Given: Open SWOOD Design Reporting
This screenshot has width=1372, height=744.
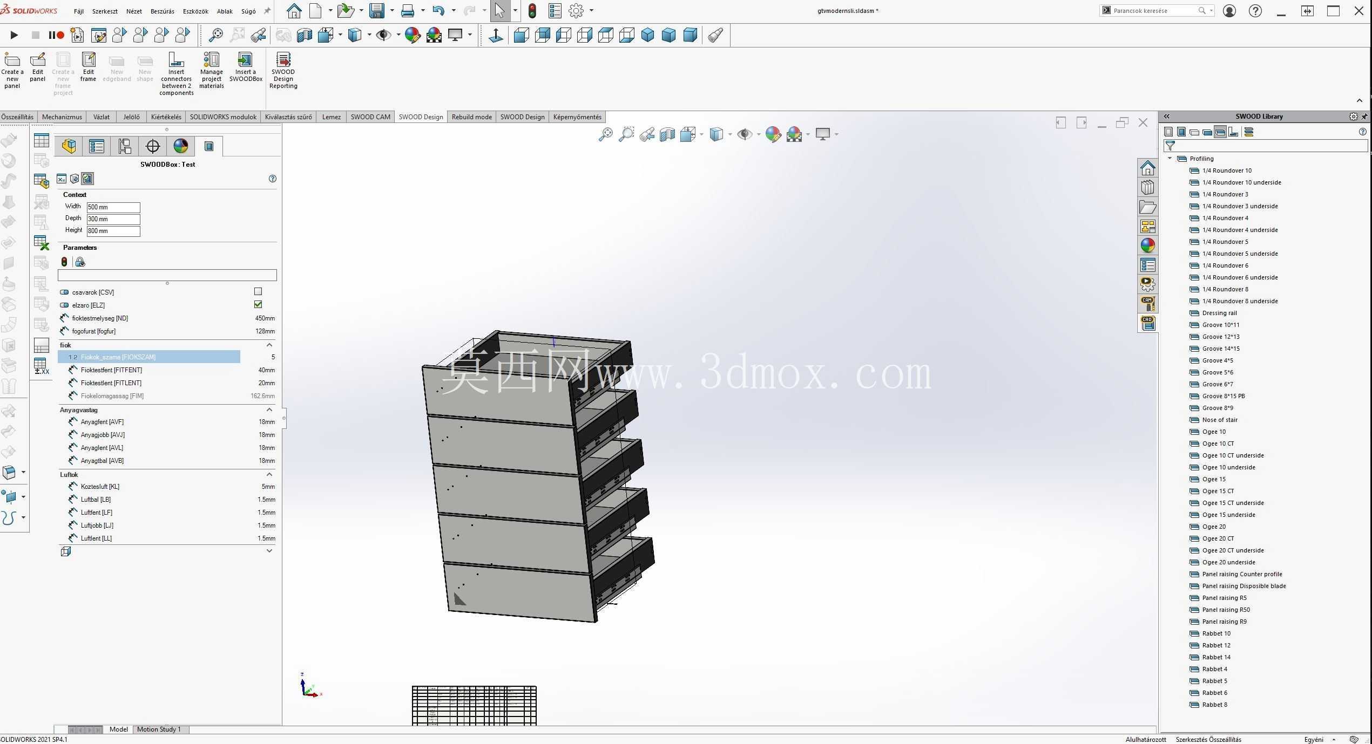Looking at the screenshot, I should pyautogui.click(x=283, y=71).
